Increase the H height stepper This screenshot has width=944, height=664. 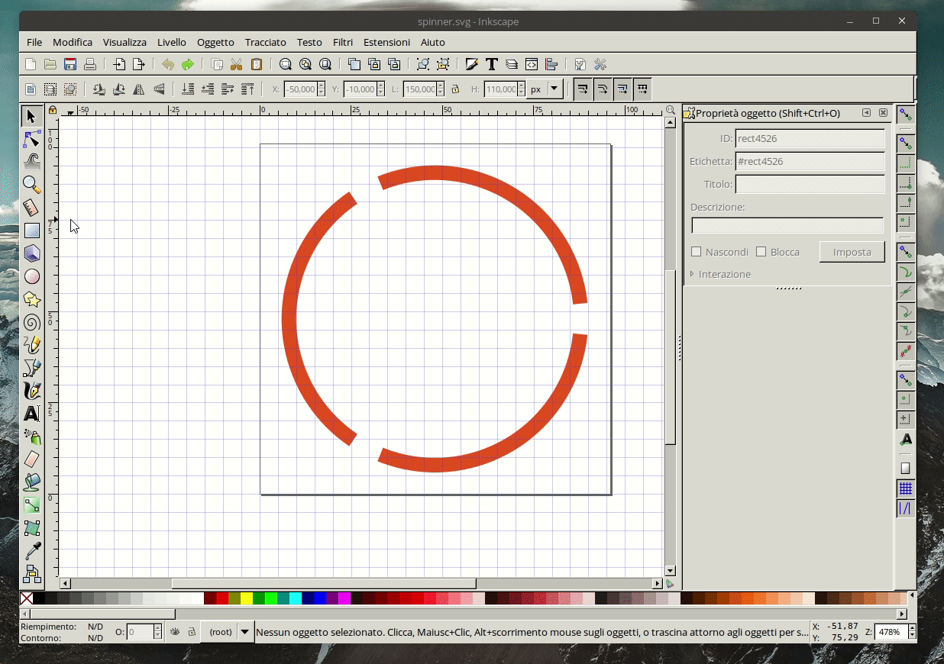coord(522,85)
